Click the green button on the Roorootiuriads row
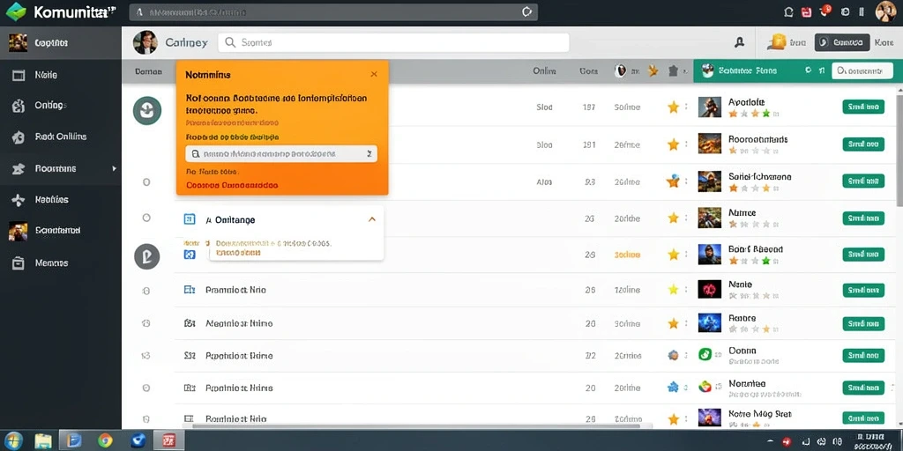The height and width of the screenshot is (451, 903). 862,144
